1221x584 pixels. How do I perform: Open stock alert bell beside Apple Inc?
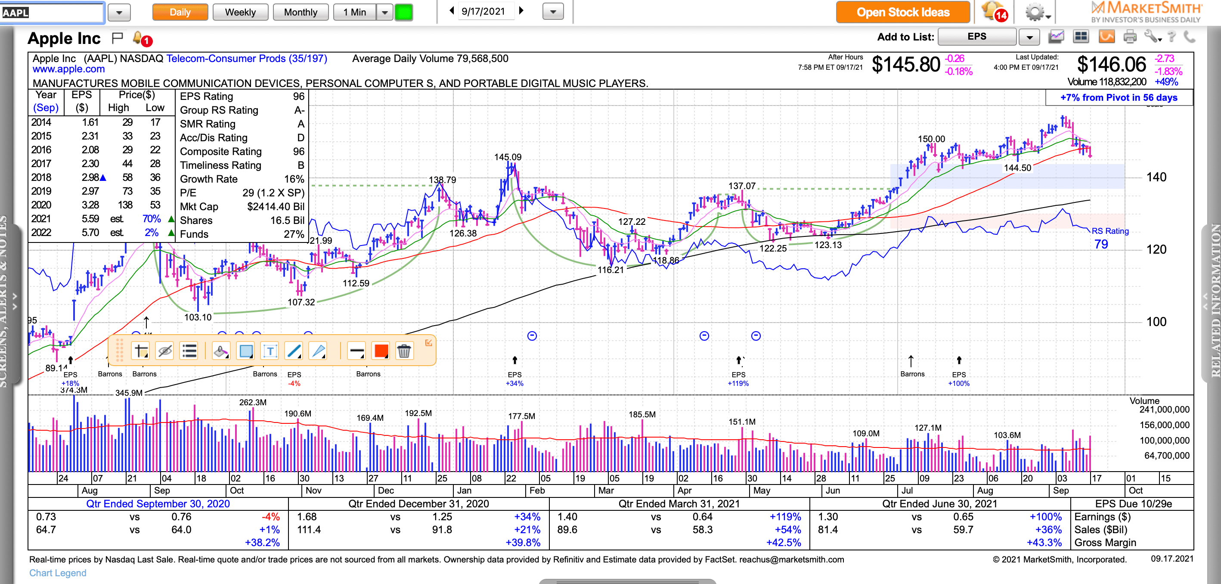tap(141, 38)
